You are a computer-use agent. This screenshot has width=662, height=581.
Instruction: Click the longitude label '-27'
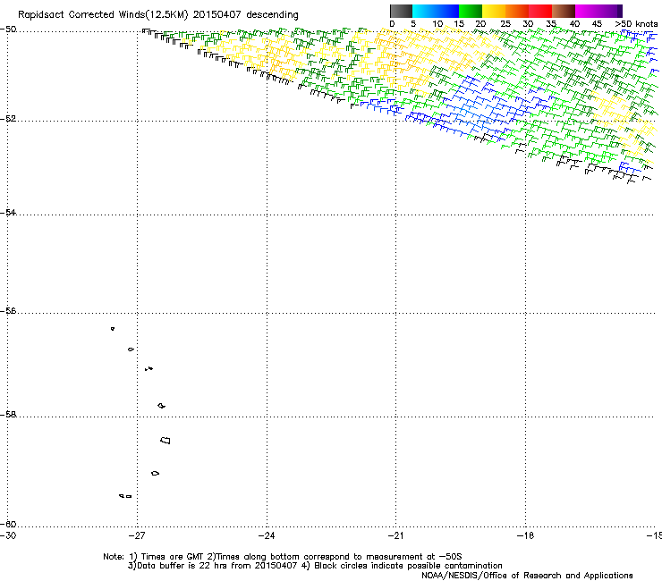137,535
